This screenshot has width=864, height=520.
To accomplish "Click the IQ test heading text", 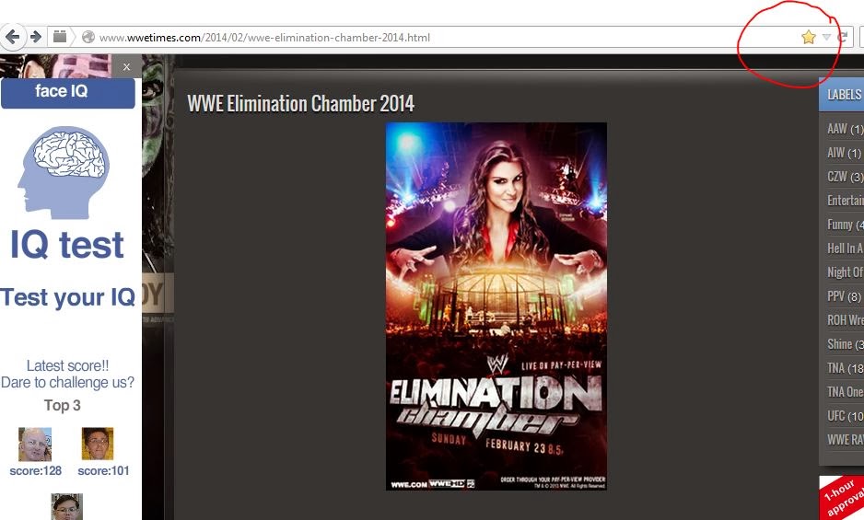I will tap(67, 245).
